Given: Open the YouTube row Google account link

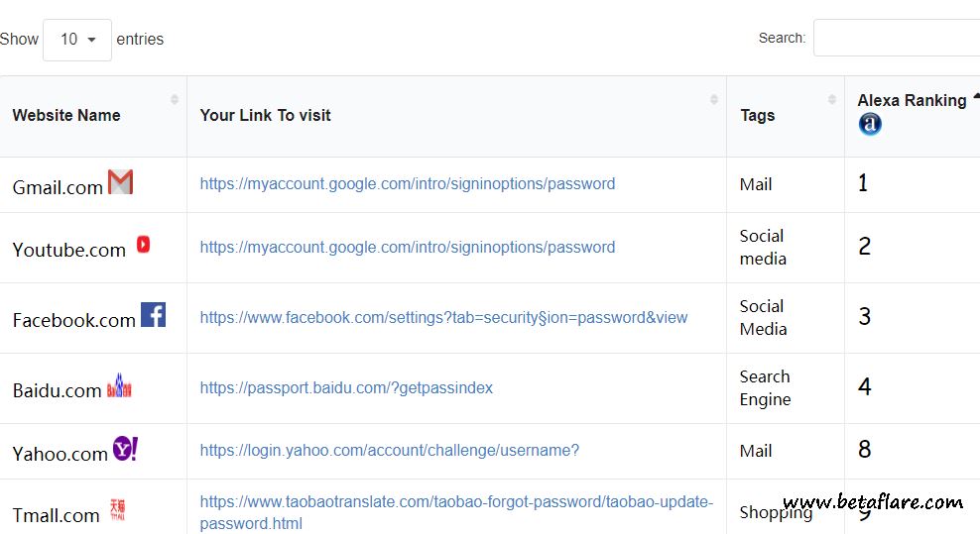Looking at the screenshot, I should coord(407,248).
